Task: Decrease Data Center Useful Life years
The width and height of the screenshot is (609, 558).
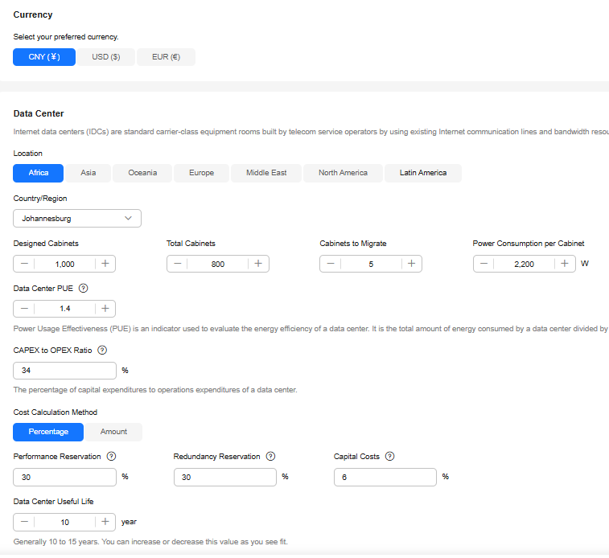Action: click(24, 523)
